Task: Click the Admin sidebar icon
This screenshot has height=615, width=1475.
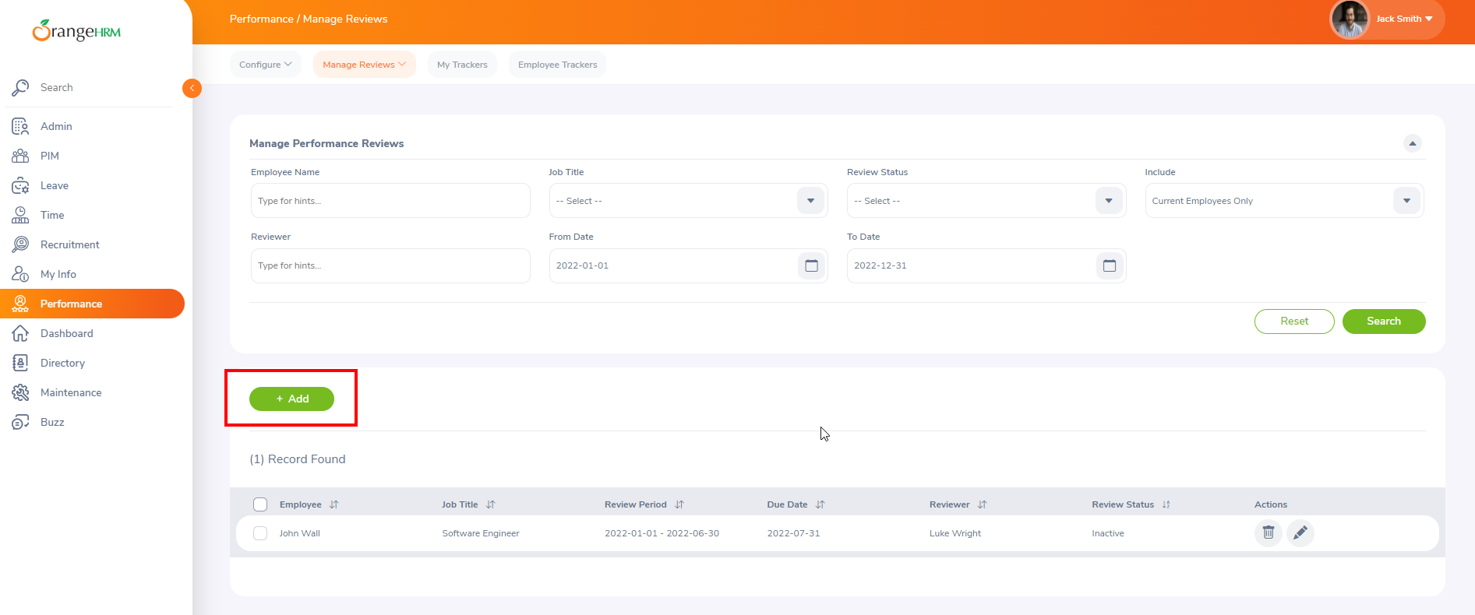Action: pos(20,126)
